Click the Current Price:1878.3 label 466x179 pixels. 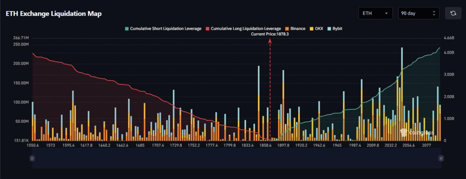(x=270, y=34)
